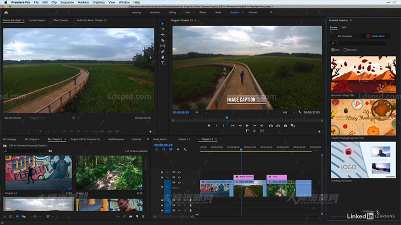This screenshot has height=225, width=401.
Task: Click New Item icon in bin
Action: (137, 216)
